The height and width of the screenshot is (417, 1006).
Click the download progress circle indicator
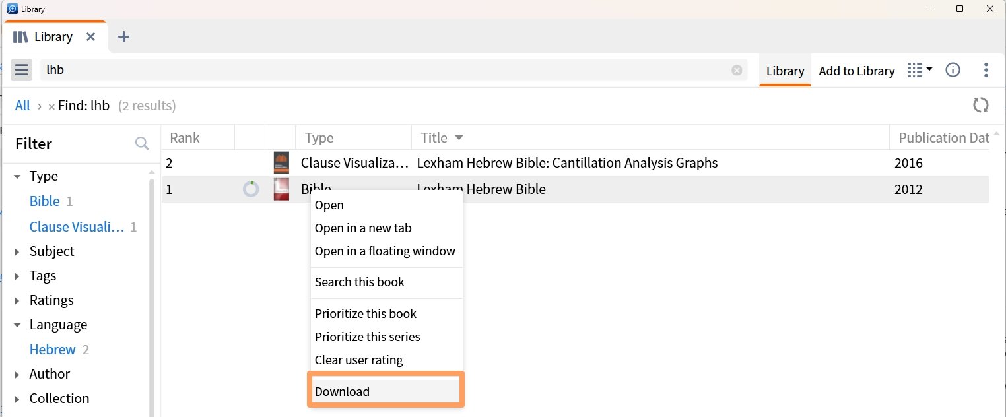[x=251, y=189]
